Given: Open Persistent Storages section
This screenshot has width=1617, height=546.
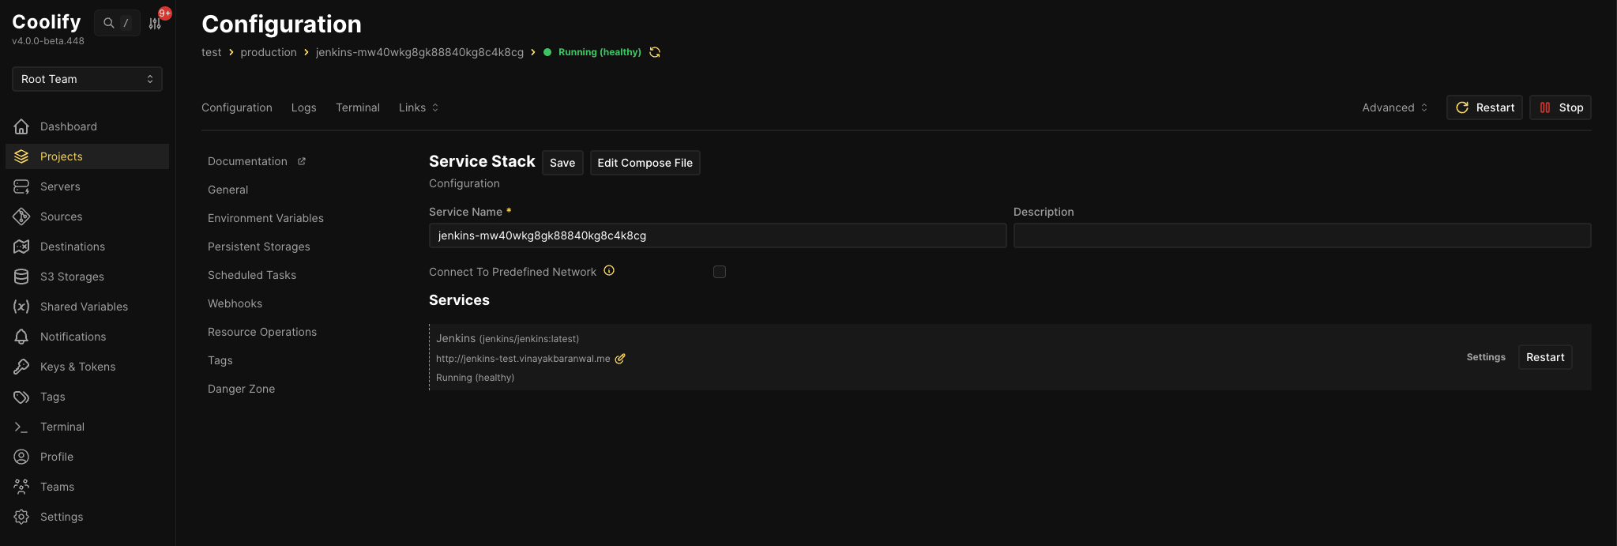Looking at the screenshot, I should pyautogui.click(x=259, y=247).
